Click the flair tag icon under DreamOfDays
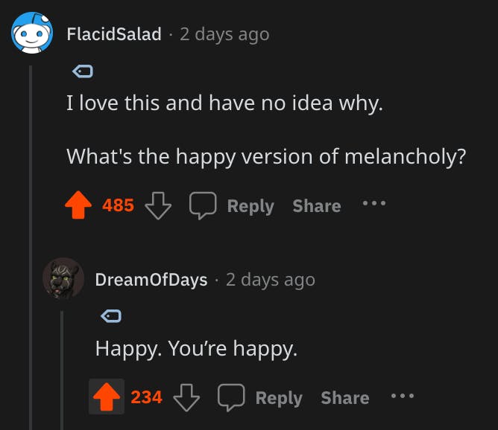Screen dimensions: 498x430 [110, 317]
